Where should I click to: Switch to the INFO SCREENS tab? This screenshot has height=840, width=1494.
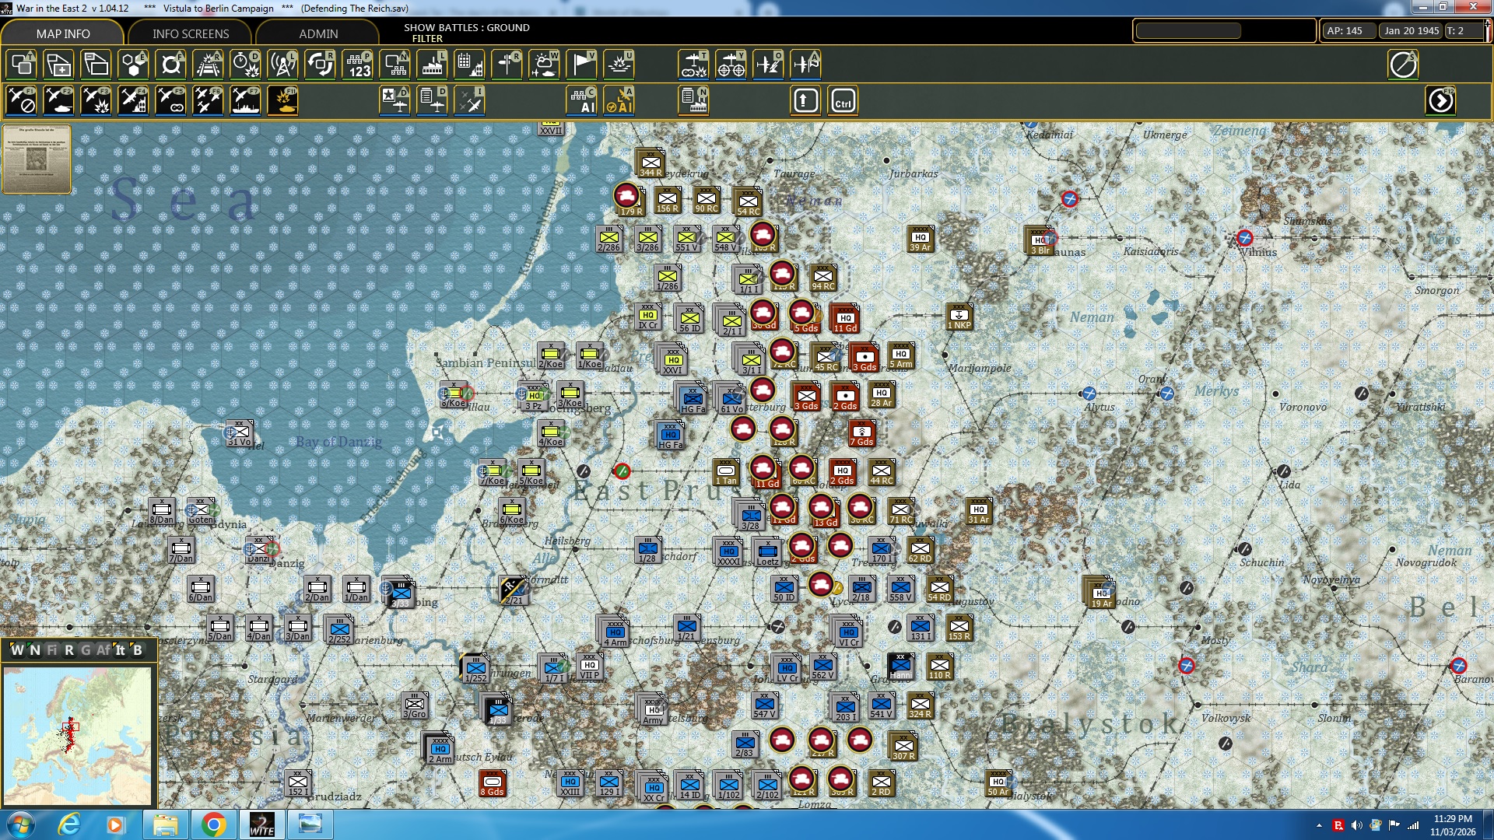tap(191, 33)
